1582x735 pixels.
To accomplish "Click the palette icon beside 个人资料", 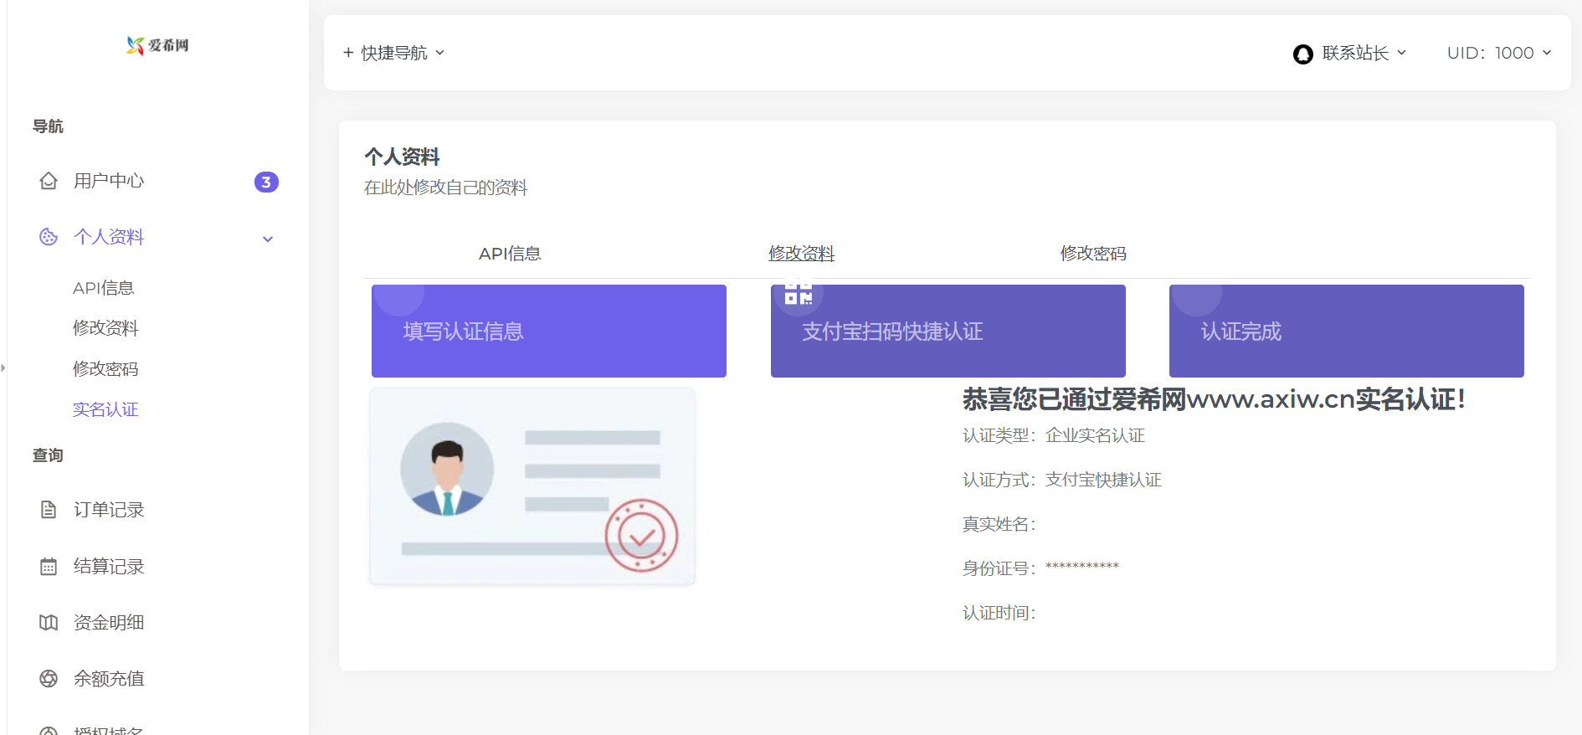I will coord(49,237).
